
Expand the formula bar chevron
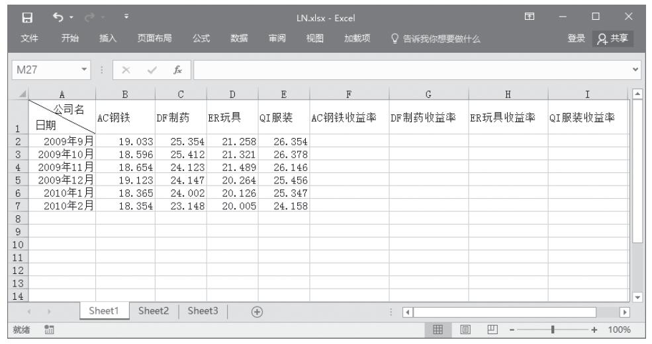[642, 67]
